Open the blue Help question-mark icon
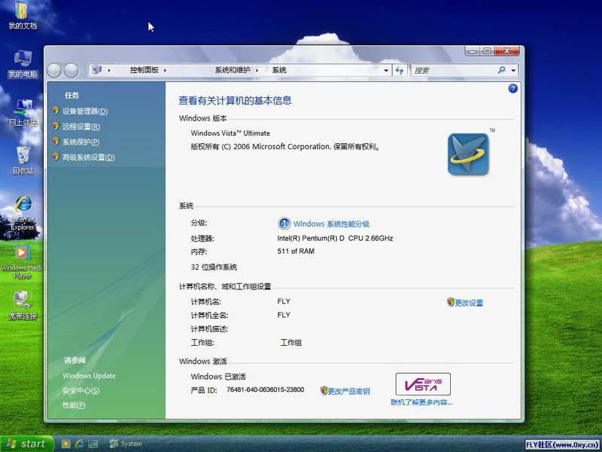Screen dimensions: 602x452 coord(512,89)
